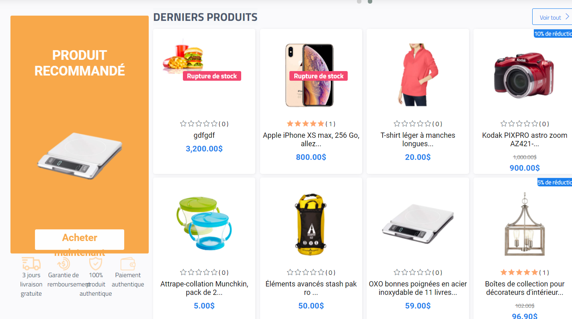This screenshot has width=572, height=319.
Task: Click the 10% de réduction badge
Action: (x=553, y=34)
